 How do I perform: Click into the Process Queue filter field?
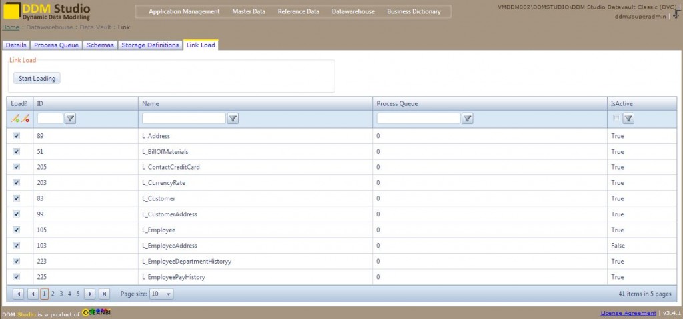[x=419, y=119]
